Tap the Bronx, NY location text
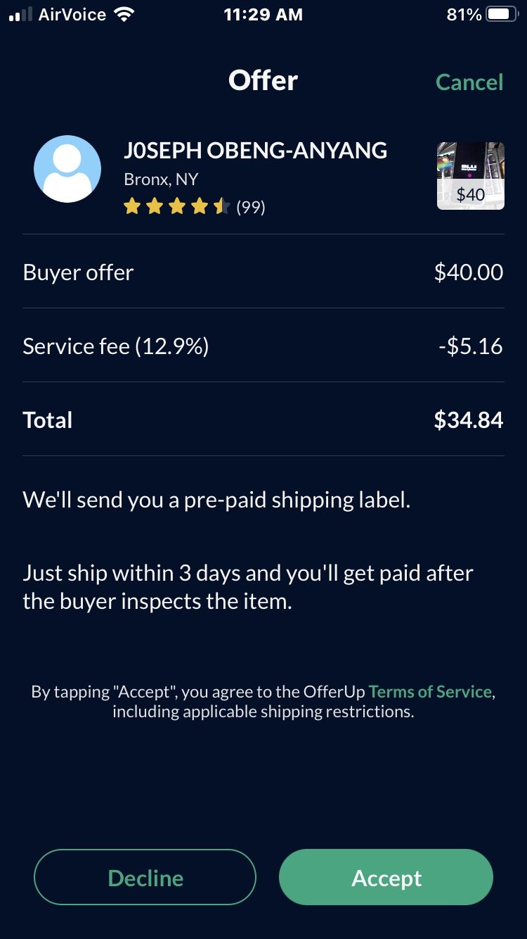527x939 pixels. (x=161, y=179)
